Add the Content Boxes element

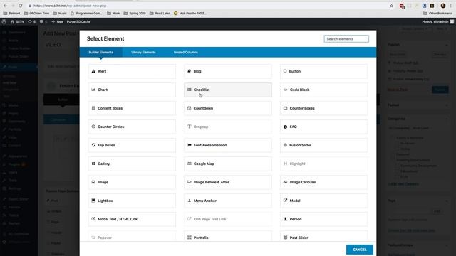[x=132, y=108]
